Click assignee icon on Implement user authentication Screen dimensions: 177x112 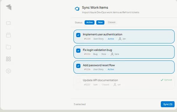[x=120, y=39]
